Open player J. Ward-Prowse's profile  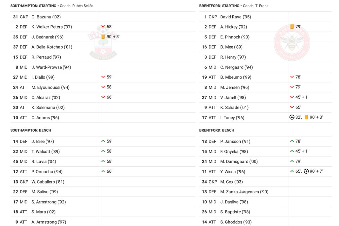pyautogui.click(x=51, y=67)
